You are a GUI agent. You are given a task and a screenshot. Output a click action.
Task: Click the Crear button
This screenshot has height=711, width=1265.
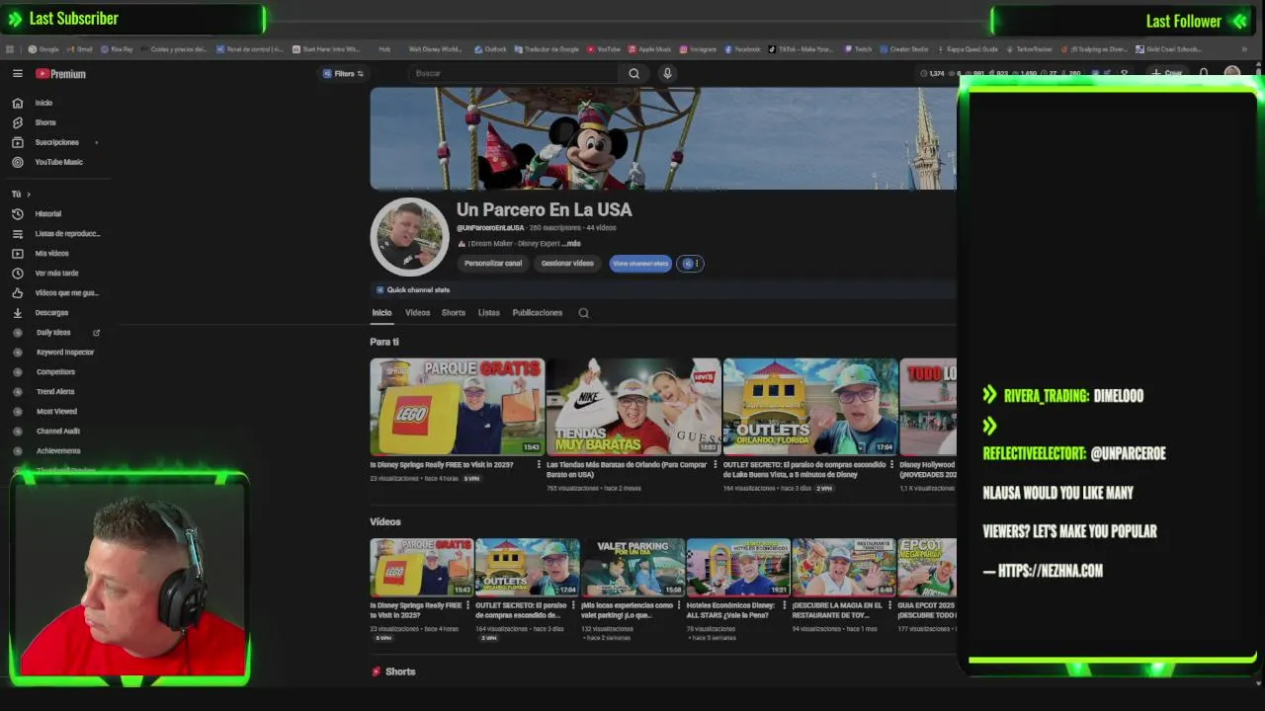coord(1167,73)
